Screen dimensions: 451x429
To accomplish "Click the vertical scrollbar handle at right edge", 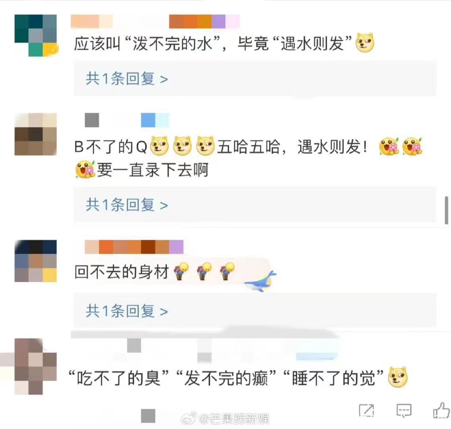I will [446, 210].
